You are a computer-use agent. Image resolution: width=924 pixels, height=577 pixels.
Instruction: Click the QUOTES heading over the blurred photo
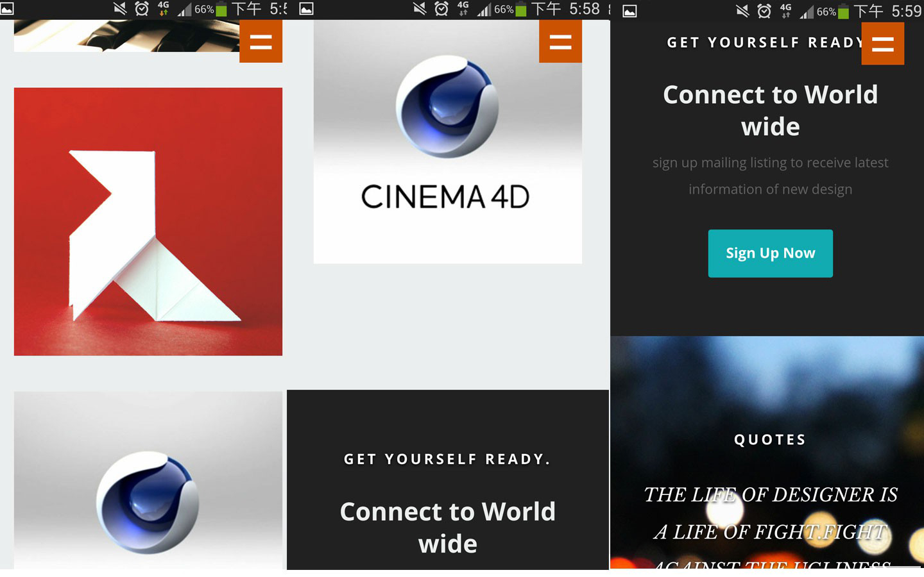click(x=770, y=440)
